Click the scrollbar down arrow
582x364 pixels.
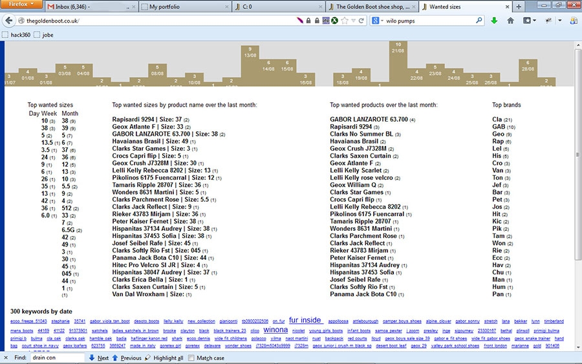[x=578, y=347]
